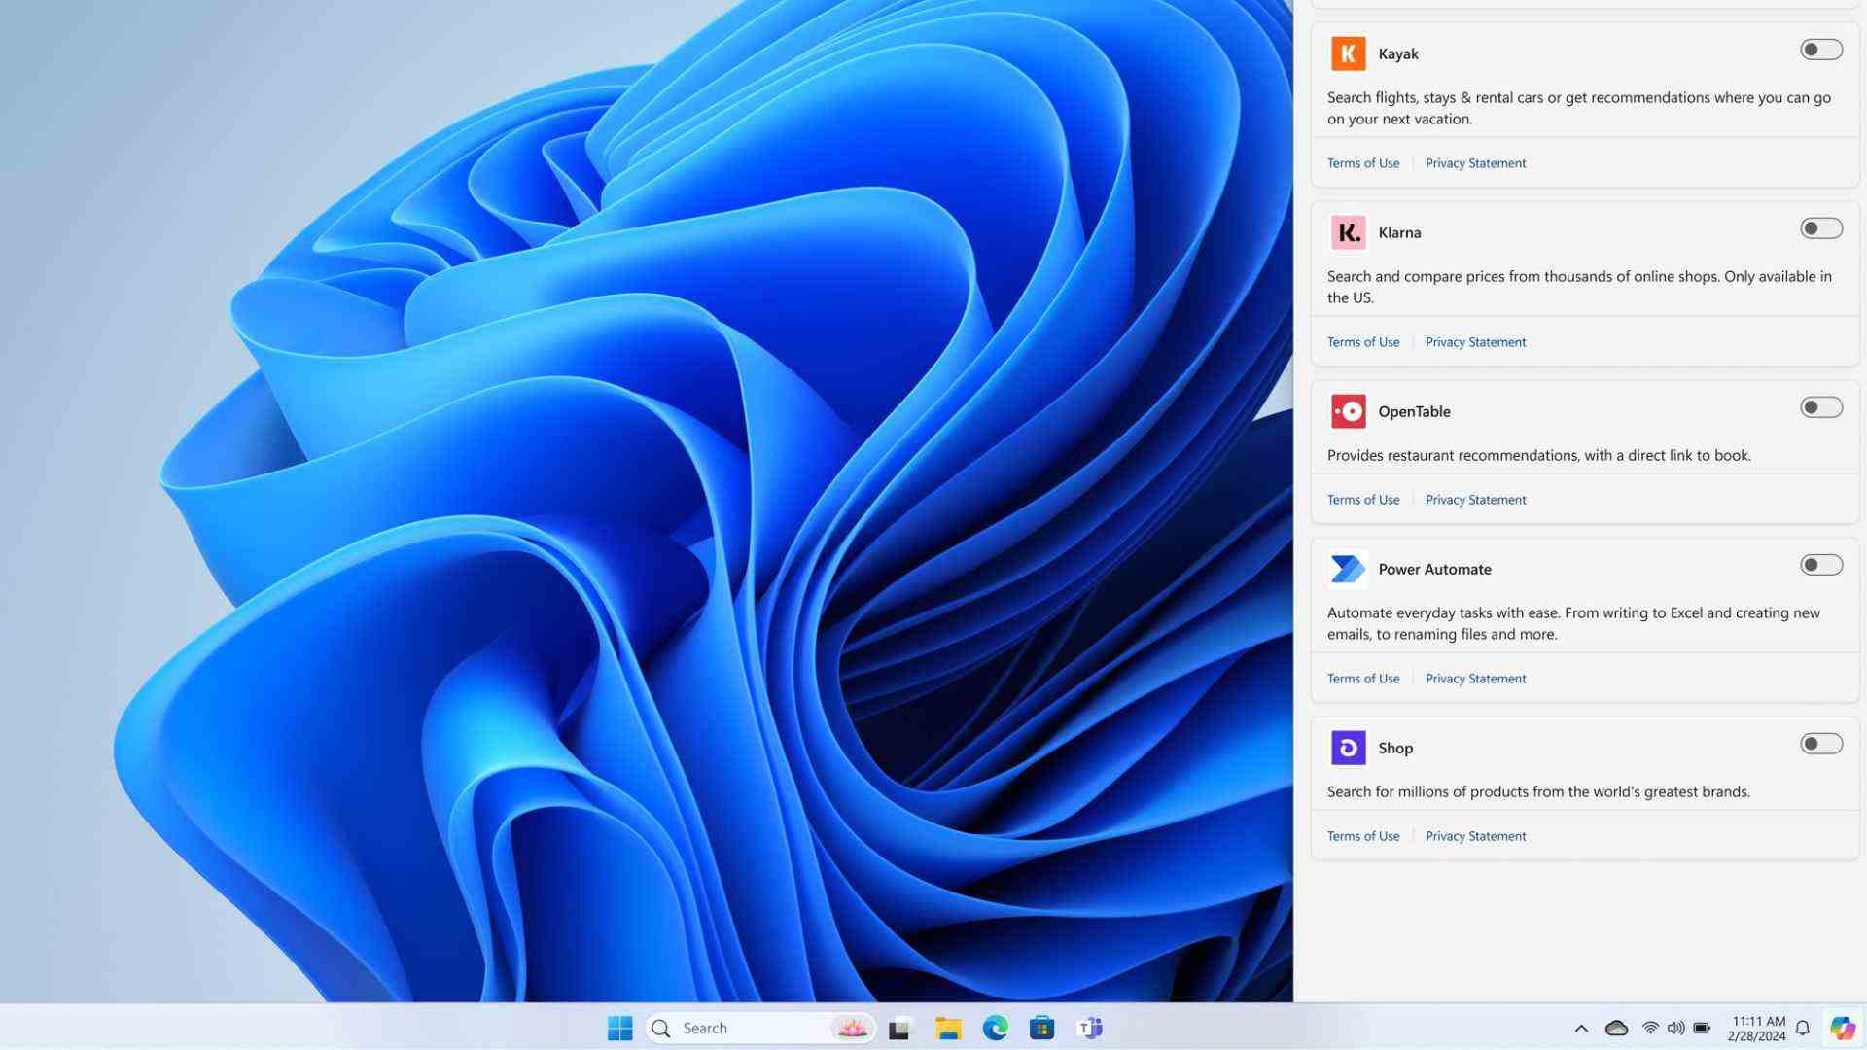
Task: Click Terms of Use link for Klarna
Action: coord(1363,341)
